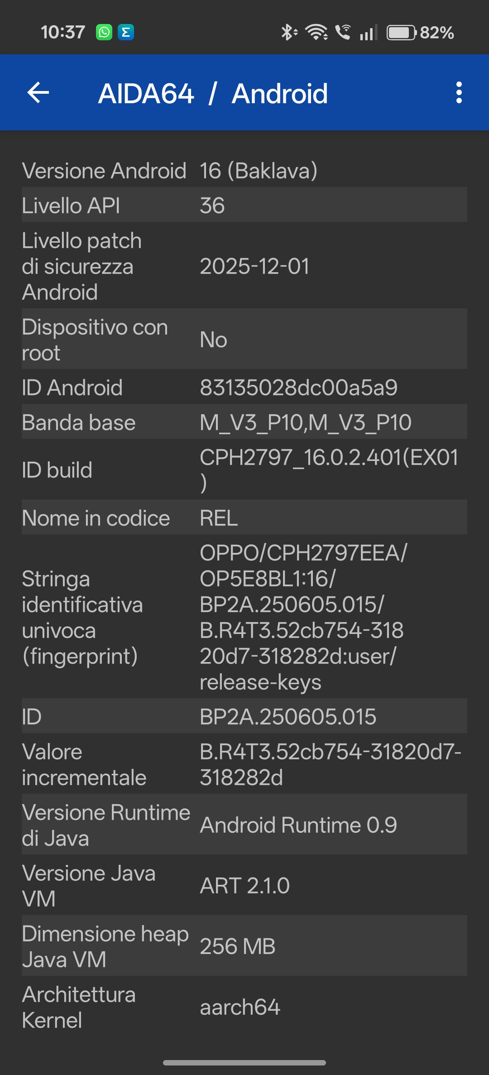Tap the AIDA64 / Android title
This screenshot has height=1075, width=489.
pyautogui.click(x=213, y=94)
